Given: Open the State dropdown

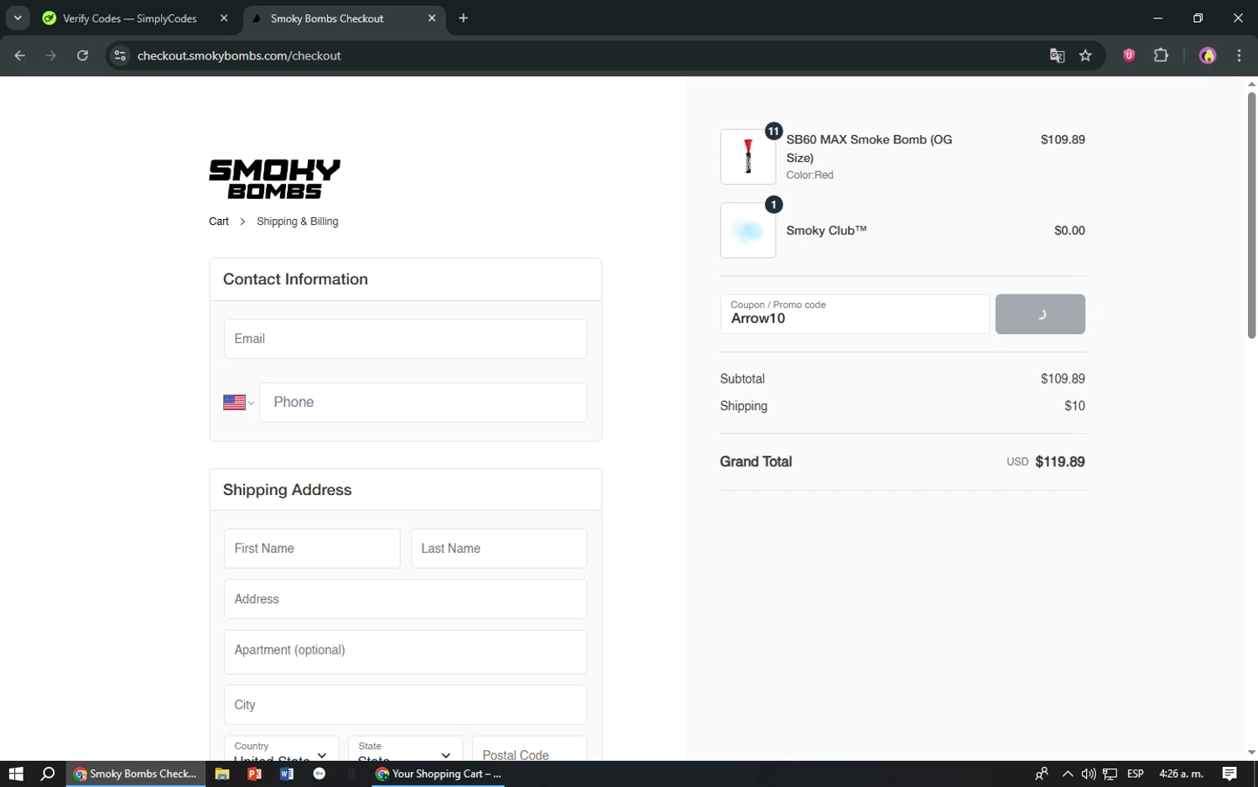Looking at the screenshot, I should point(405,749).
